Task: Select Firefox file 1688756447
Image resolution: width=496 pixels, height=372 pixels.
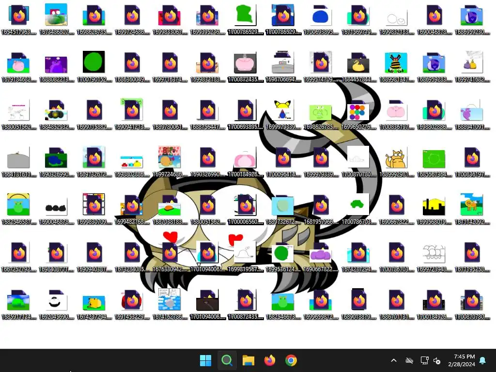Action: pyautogui.click(x=207, y=114)
